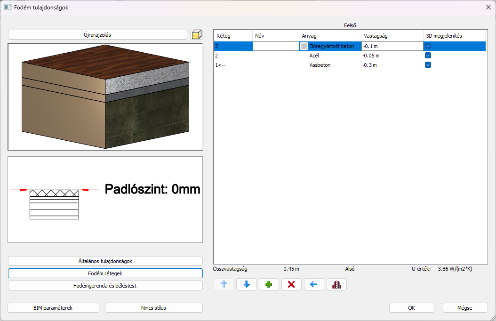Select the Acél material cell
The image size is (496, 321).
click(x=314, y=56)
